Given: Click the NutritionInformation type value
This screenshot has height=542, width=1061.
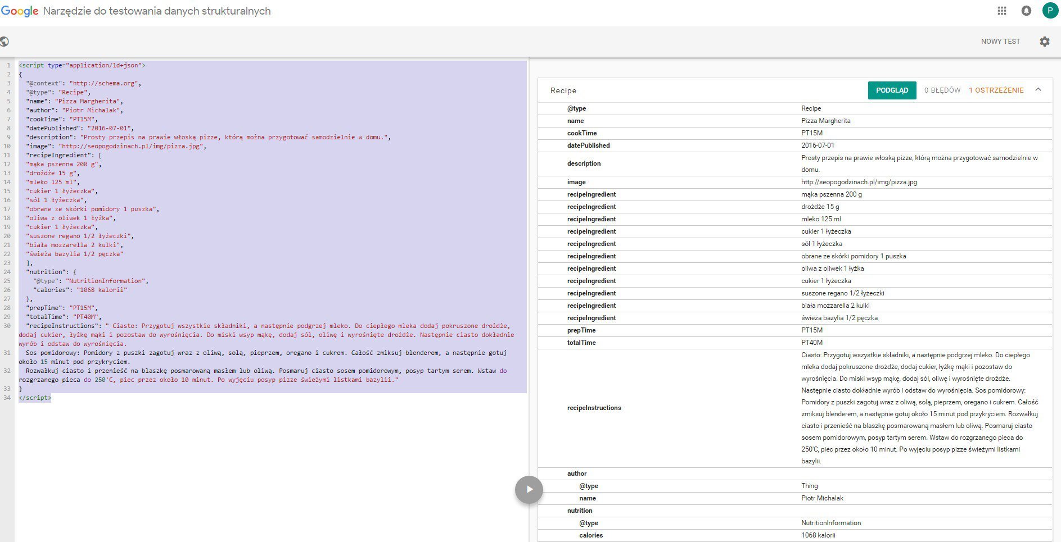Looking at the screenshot, I should click(831, 523).
